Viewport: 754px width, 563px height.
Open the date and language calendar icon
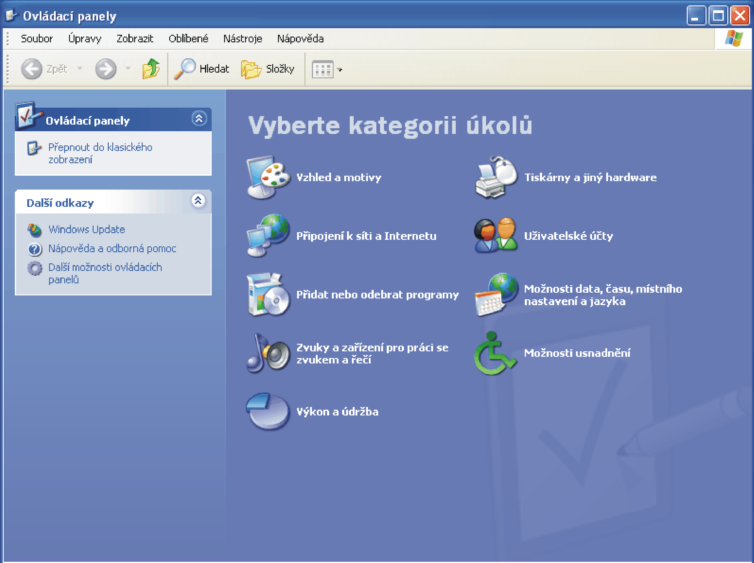(x=496, y=295)
